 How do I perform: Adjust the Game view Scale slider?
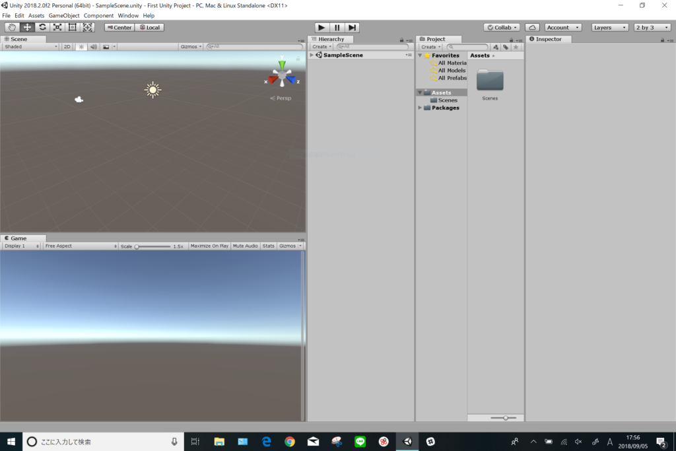[x=137, y=246]
